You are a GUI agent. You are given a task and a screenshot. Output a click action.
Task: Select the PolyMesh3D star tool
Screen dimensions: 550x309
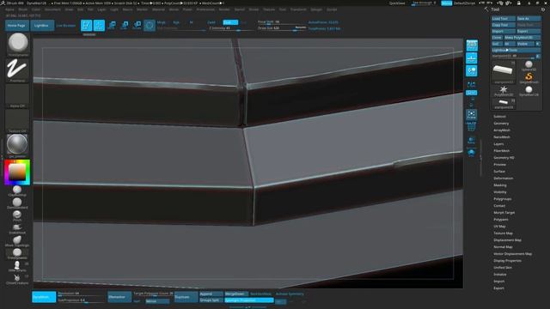point(504,90)
